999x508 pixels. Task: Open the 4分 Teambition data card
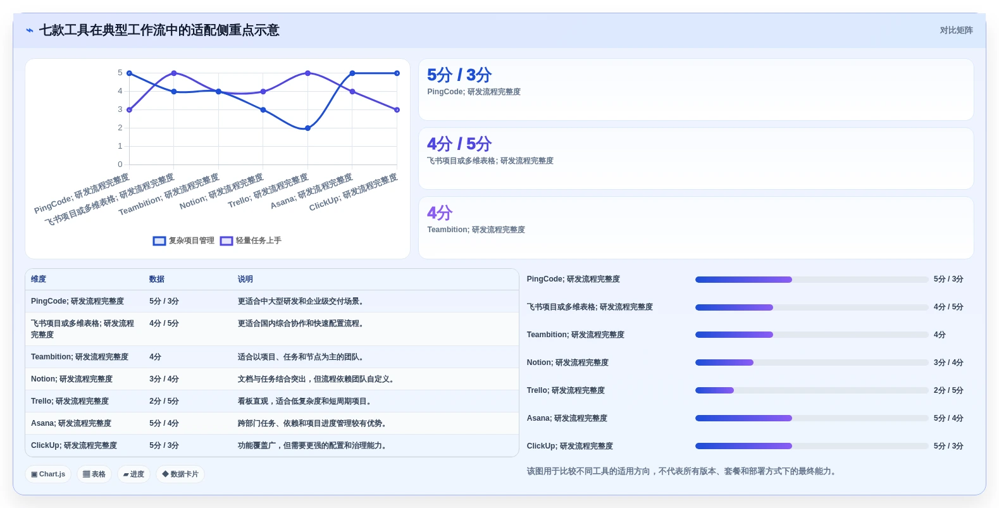pyautogui.click(x=696, y=228)
